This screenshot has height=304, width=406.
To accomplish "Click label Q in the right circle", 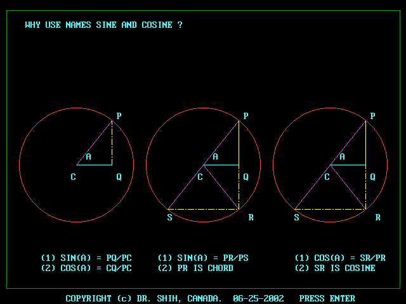I will click(x=372, y=177).
